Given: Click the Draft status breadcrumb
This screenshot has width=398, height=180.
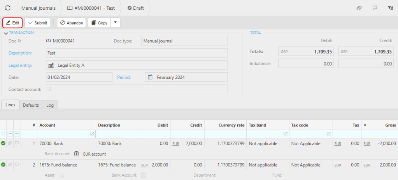Looking at the screenshot, I should pyautogui.click(x=135, y=8).
